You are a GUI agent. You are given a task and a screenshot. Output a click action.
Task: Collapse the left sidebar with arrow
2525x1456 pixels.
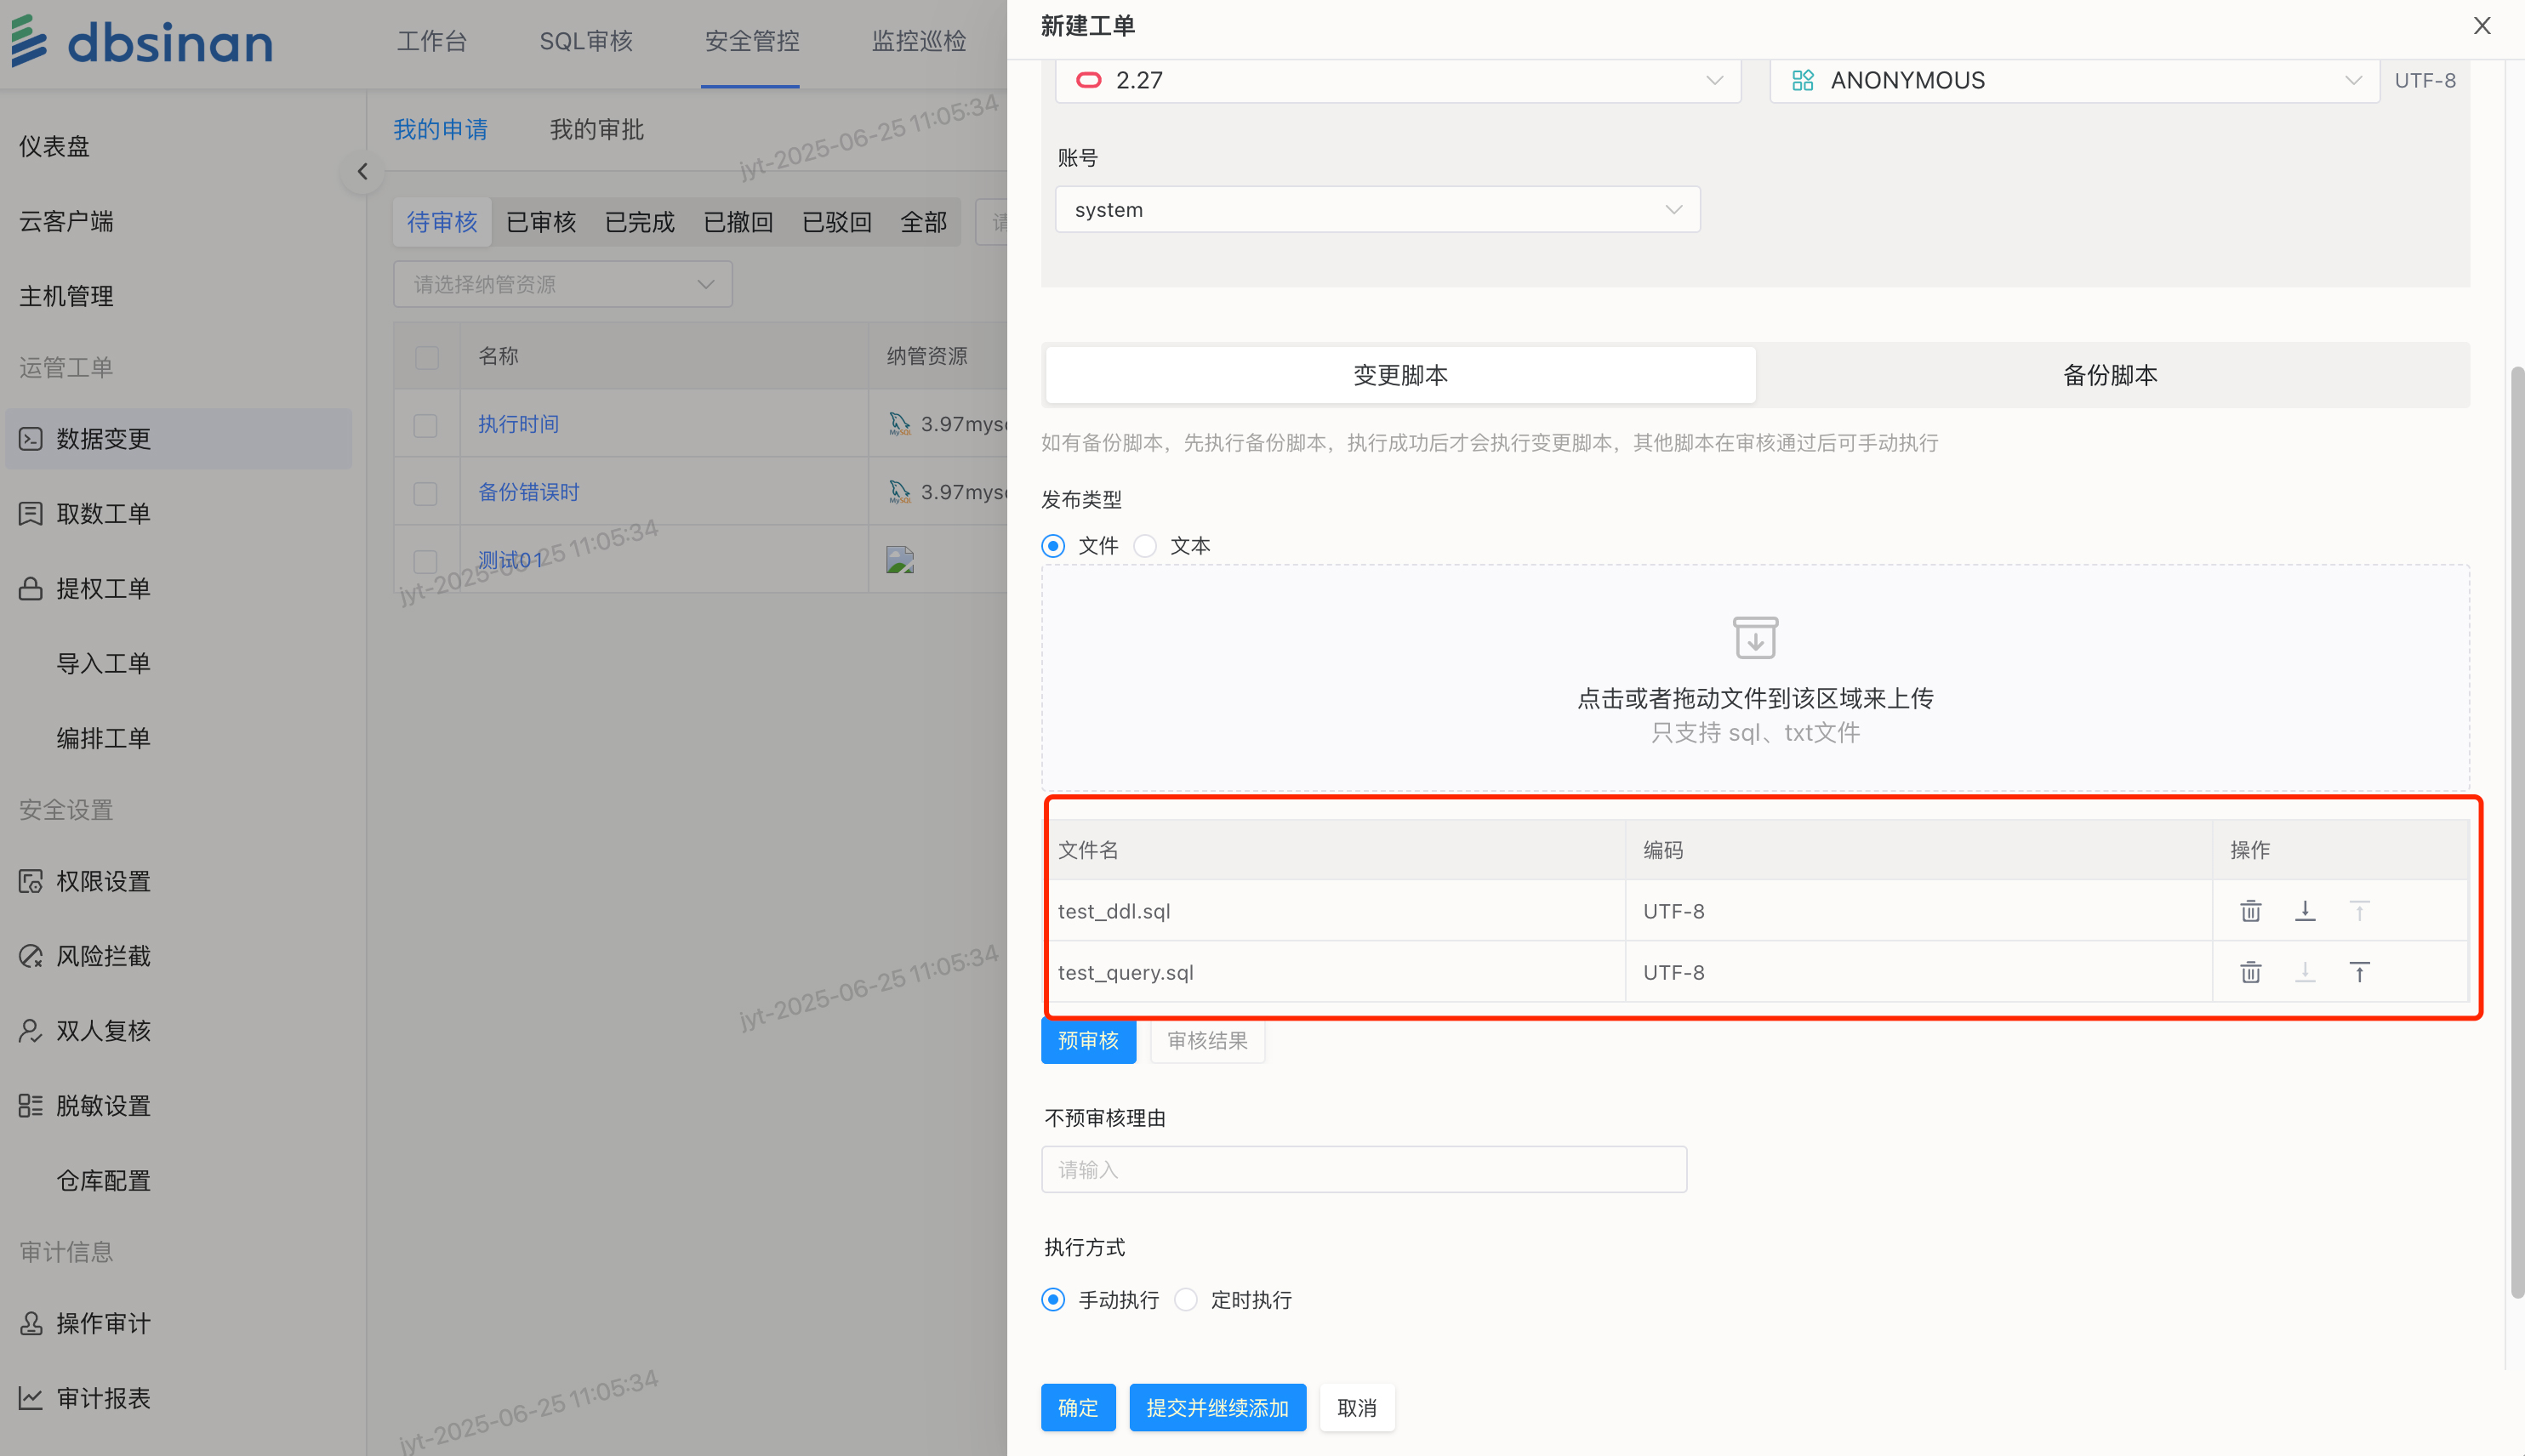362,171
